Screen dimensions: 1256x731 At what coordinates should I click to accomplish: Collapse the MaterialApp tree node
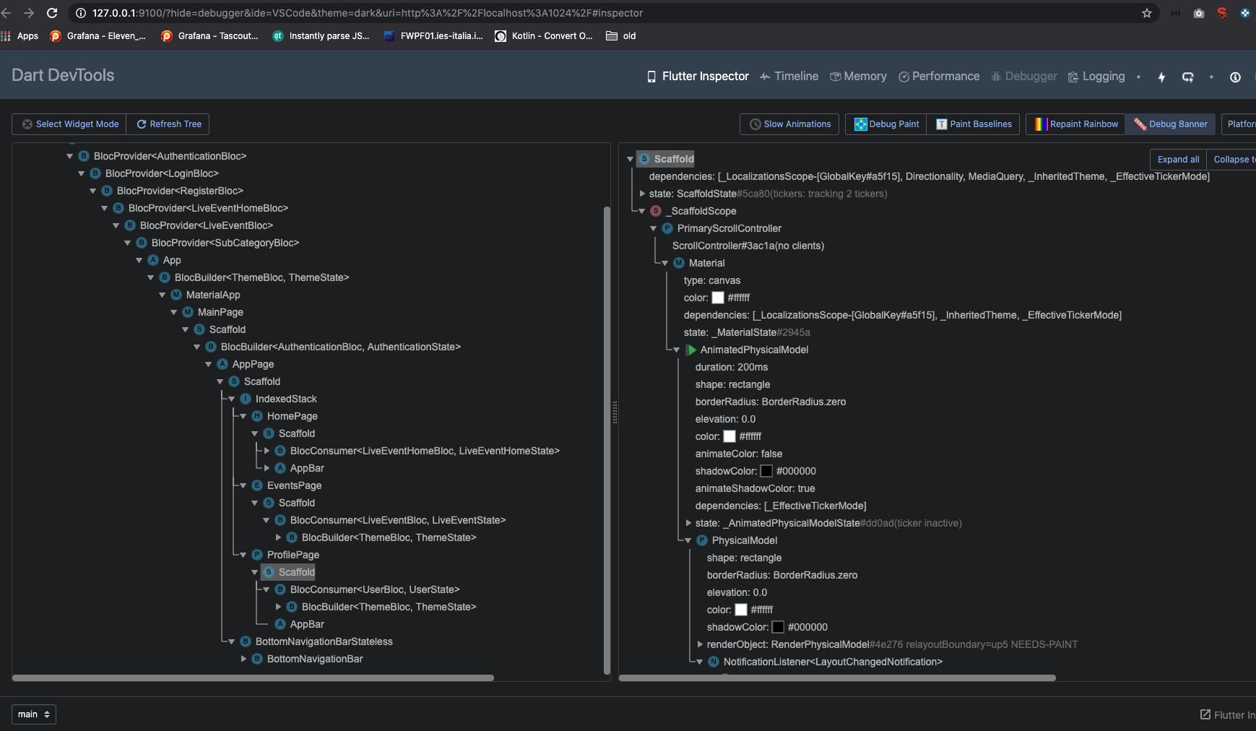163,295
